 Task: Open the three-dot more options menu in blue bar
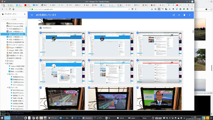point(190,15)
